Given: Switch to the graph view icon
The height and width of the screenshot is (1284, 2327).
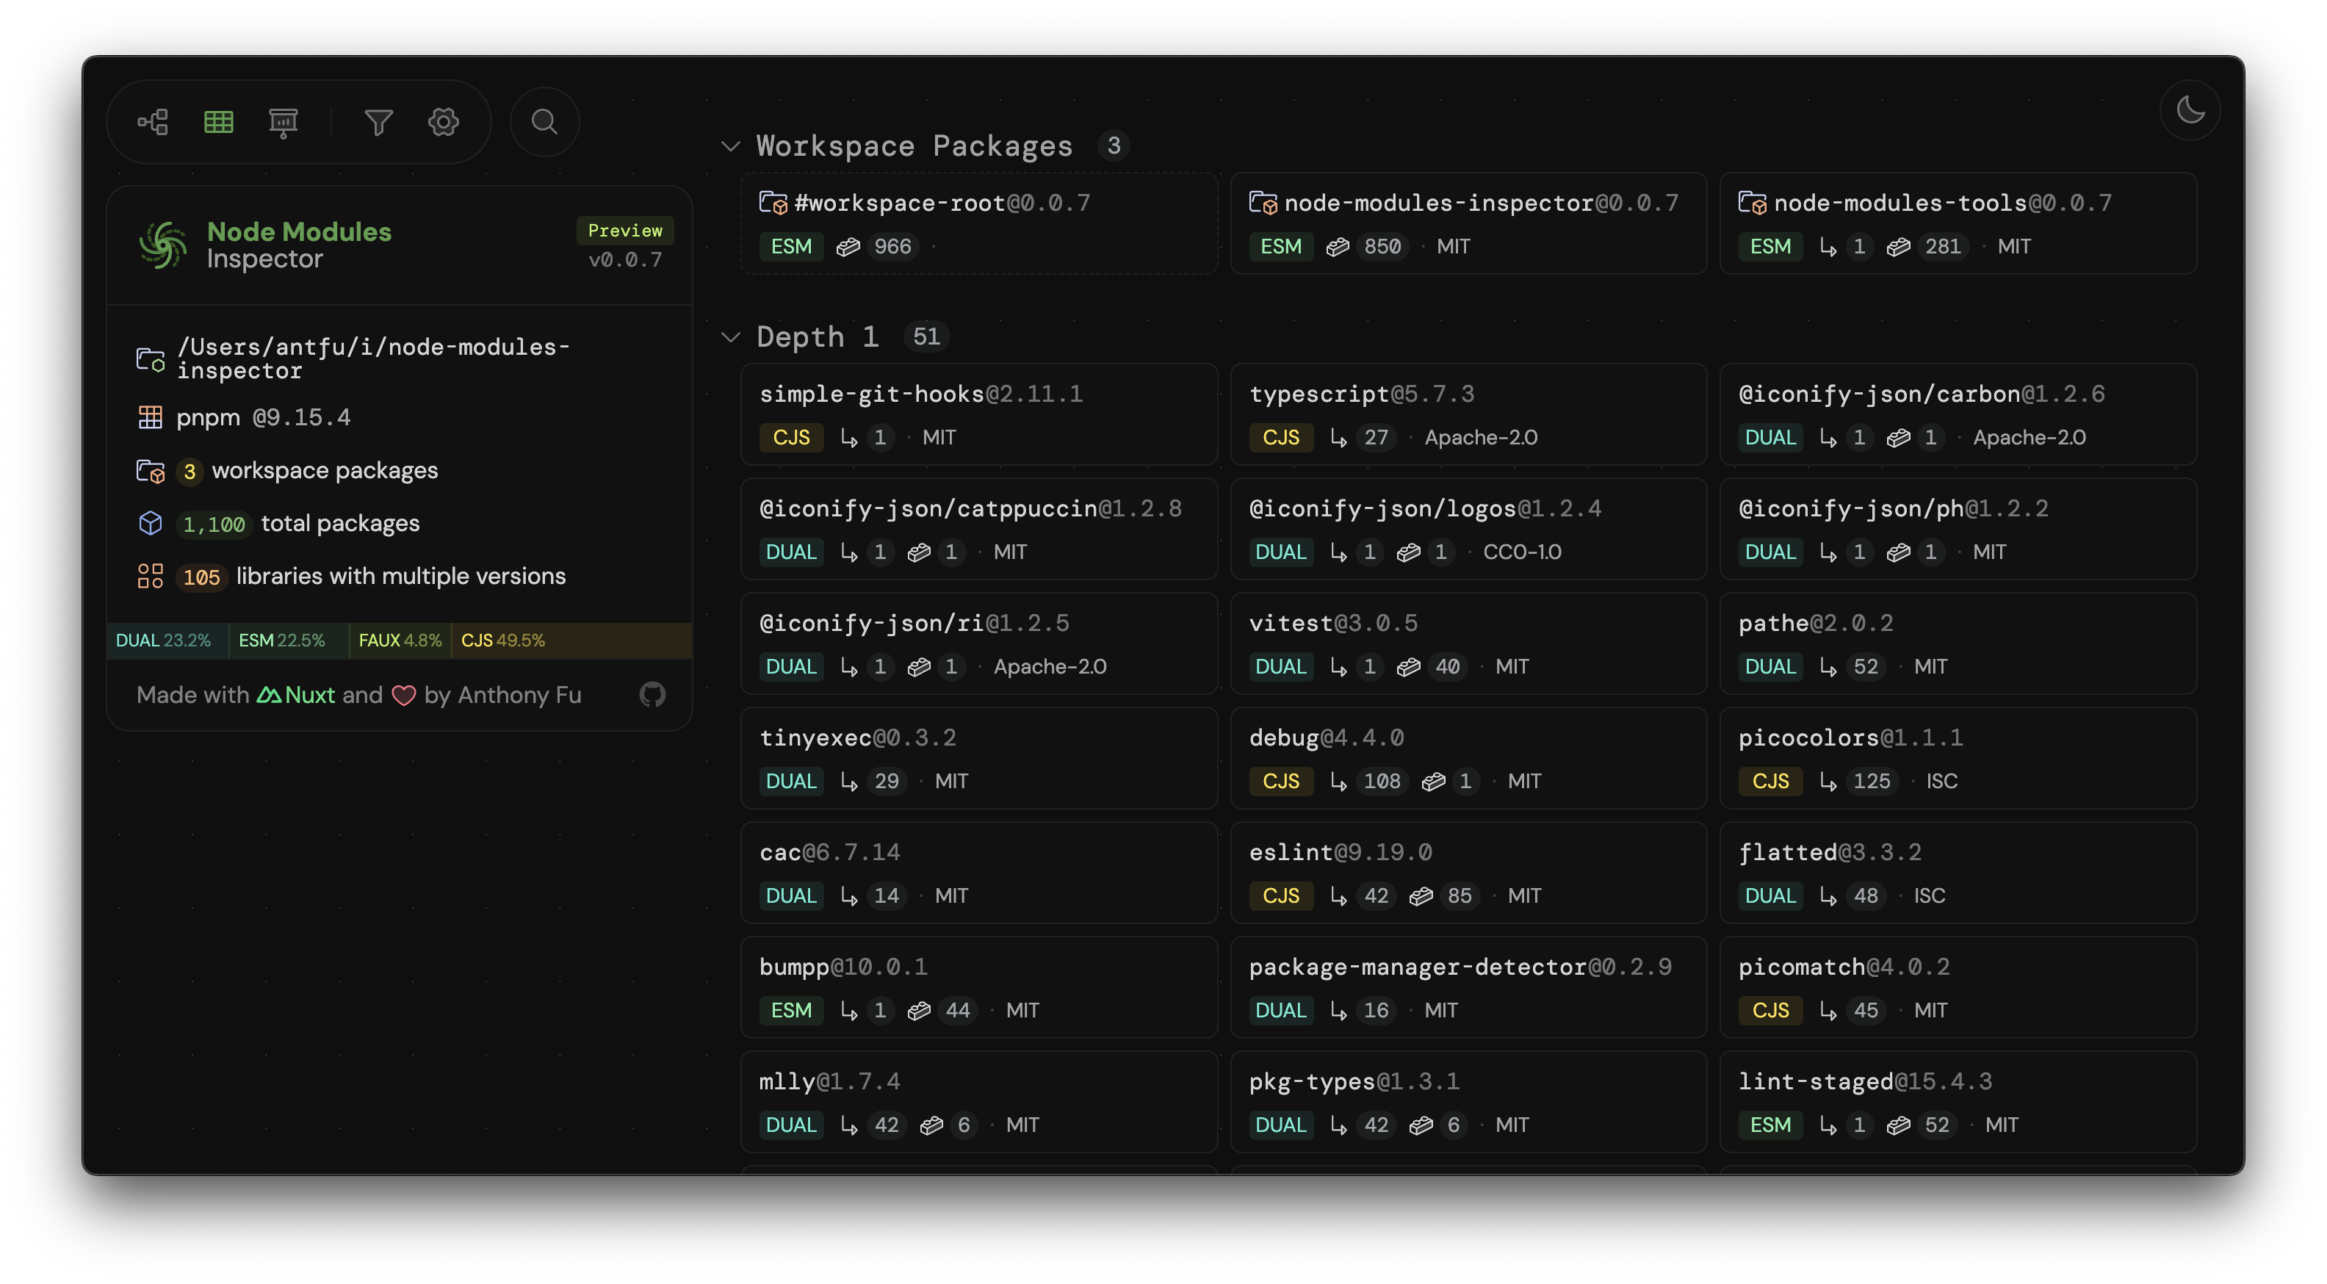Looking at the screenshot, I should [x=153, y=122].
